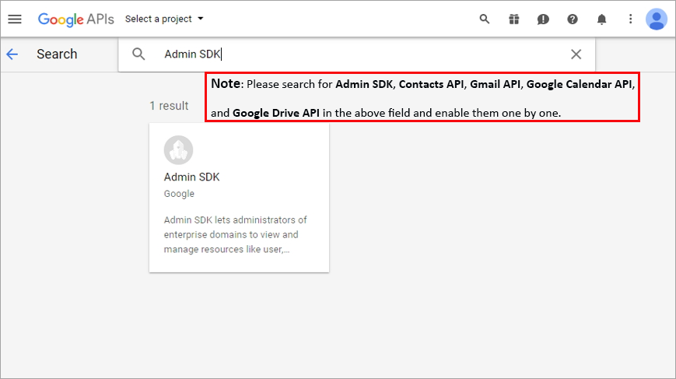Click the Search page heading
Viewport: 676px width, 379px height.
pos(57,54)
